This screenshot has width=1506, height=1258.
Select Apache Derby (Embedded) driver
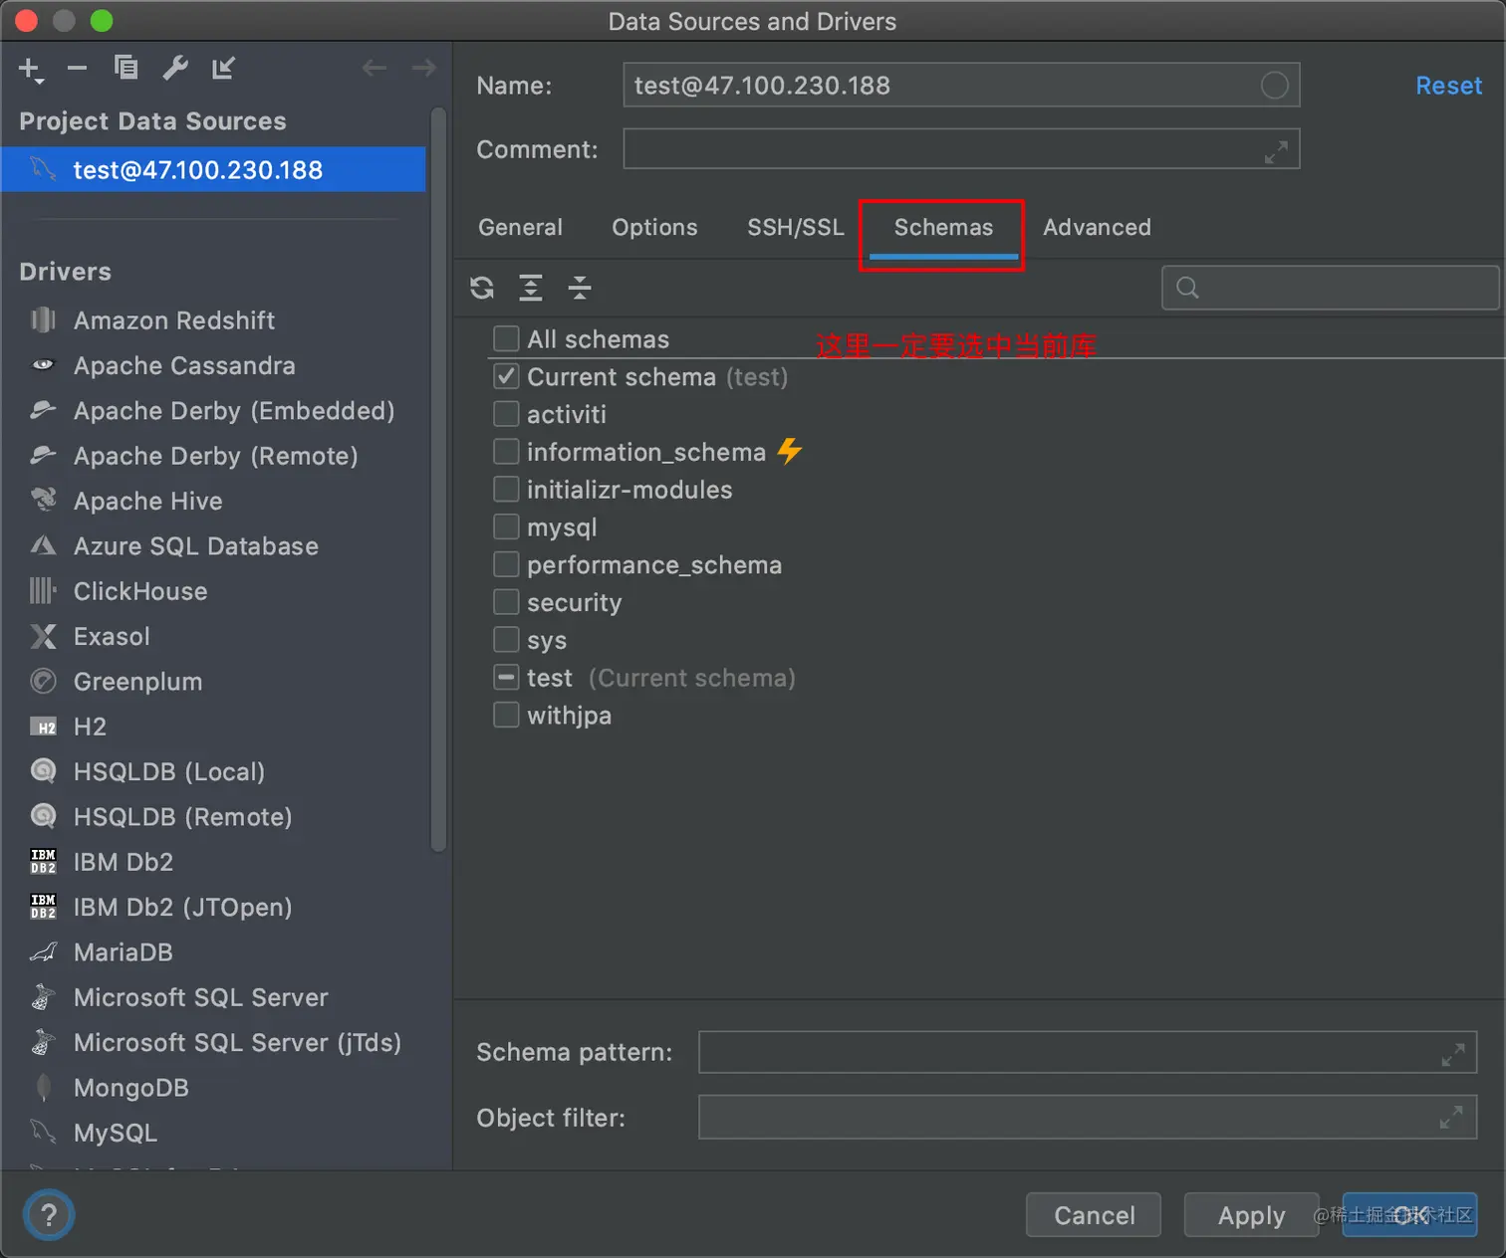(x=234, y=411)
